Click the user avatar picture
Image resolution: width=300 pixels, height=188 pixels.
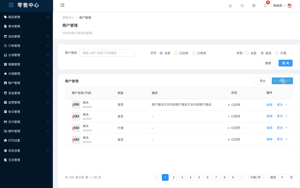(x=290, y=5)
